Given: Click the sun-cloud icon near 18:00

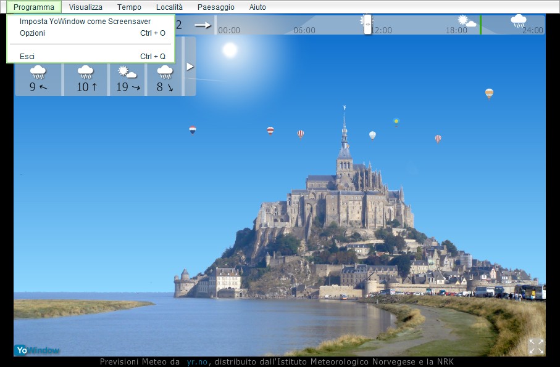Looking at the screenshot, I should coord(467,21).
